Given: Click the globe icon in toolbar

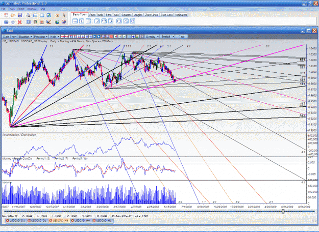Looking at the screenshot, I should tap(57, 22).
